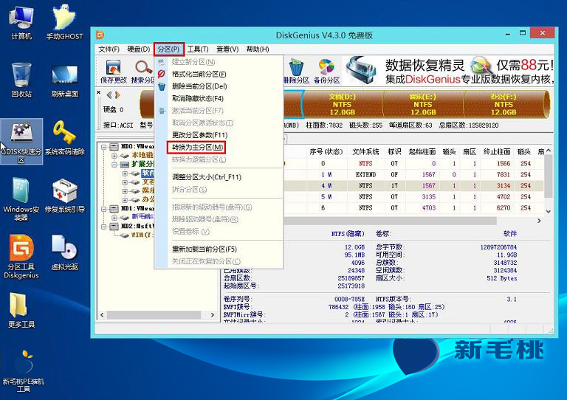Collapse the HD2 disk tree node
Image resolution: width=567 pixels, height=400 pixels.
pos(104,227)
